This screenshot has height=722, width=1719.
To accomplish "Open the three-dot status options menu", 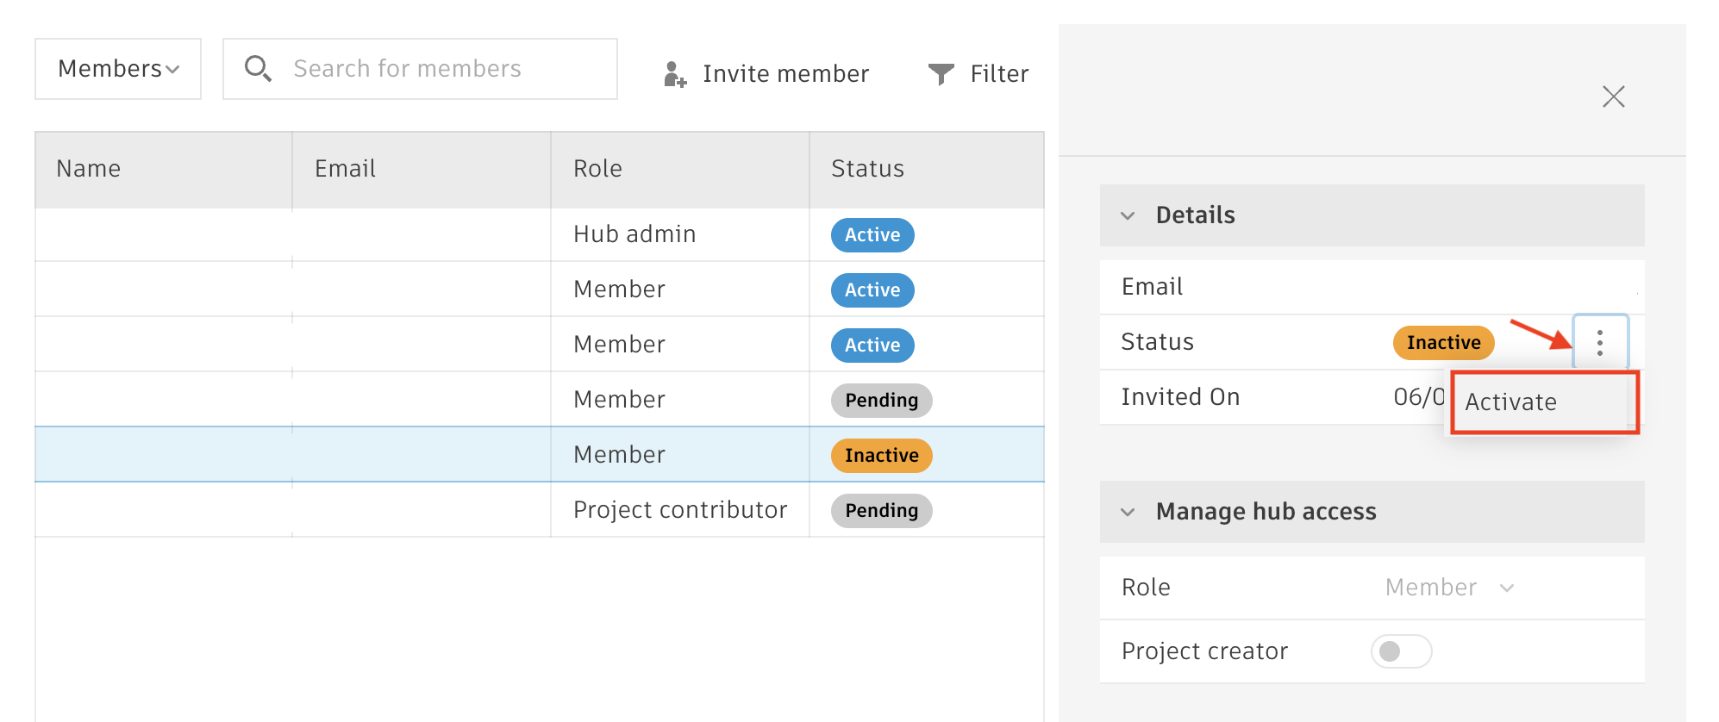I will point(1600,343).
